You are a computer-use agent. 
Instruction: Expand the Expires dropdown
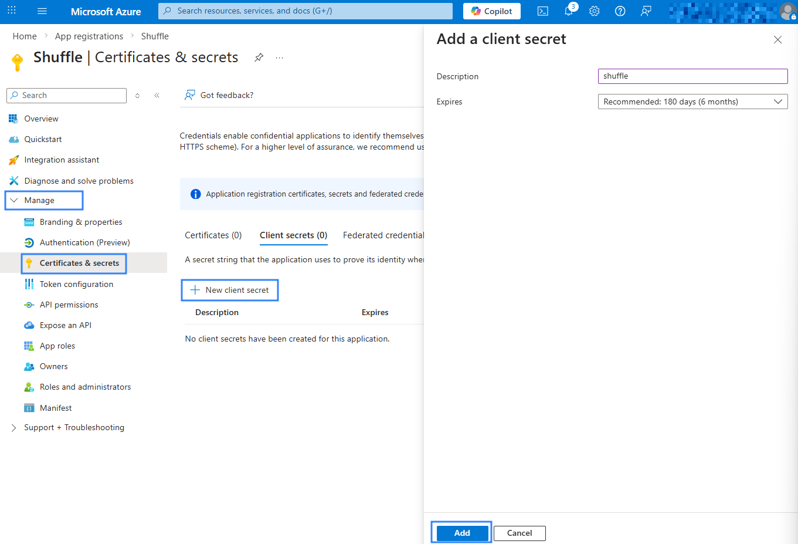692,102
